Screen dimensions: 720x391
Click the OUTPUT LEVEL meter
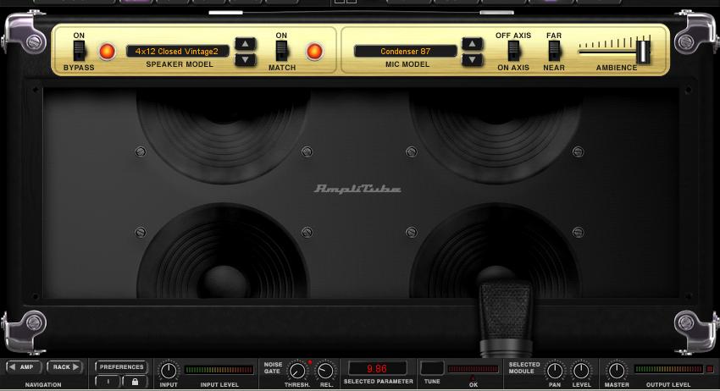(668, 369)
